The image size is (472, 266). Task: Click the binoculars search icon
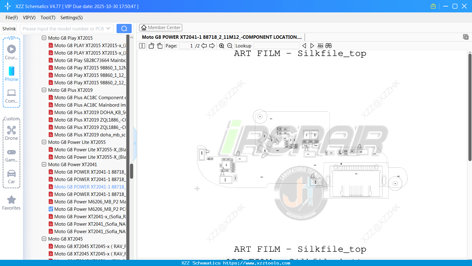(x=329, y=46)
